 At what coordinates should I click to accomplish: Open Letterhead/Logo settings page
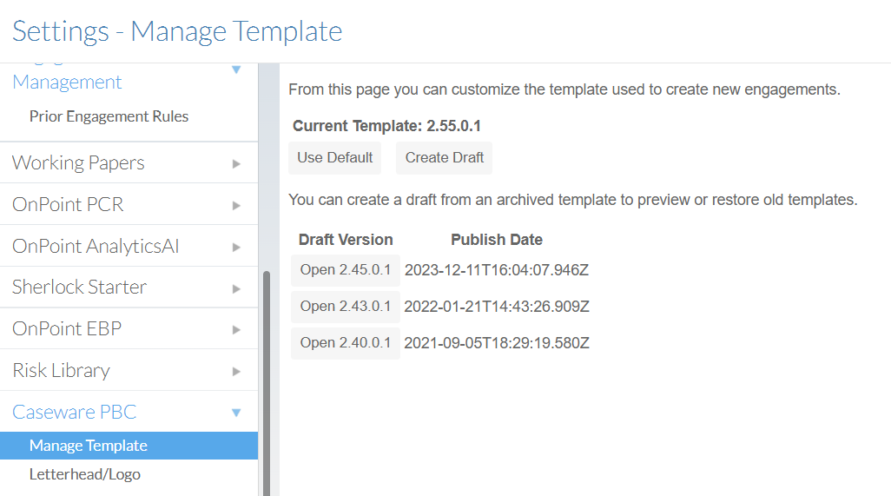click(x=84, y=474)
